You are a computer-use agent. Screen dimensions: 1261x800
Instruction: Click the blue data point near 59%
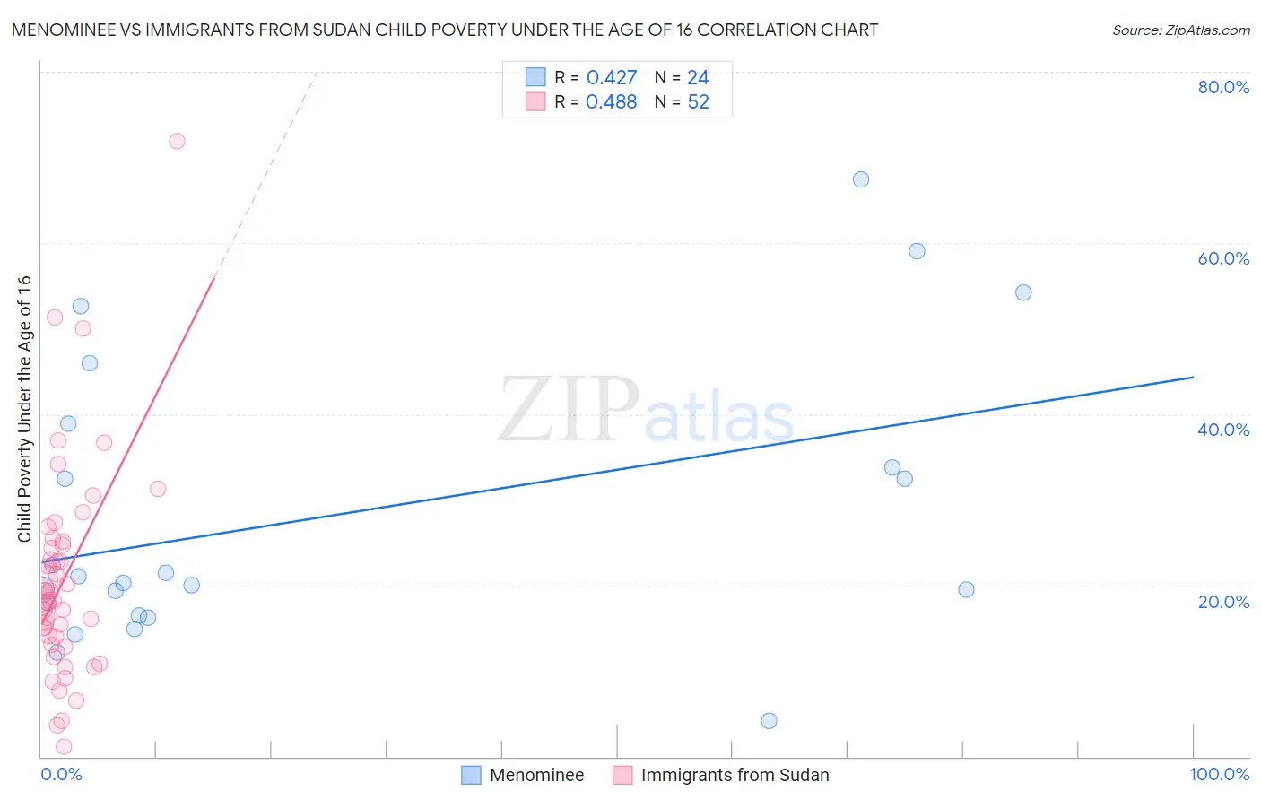pyautogui.click(x=917, y=251)
